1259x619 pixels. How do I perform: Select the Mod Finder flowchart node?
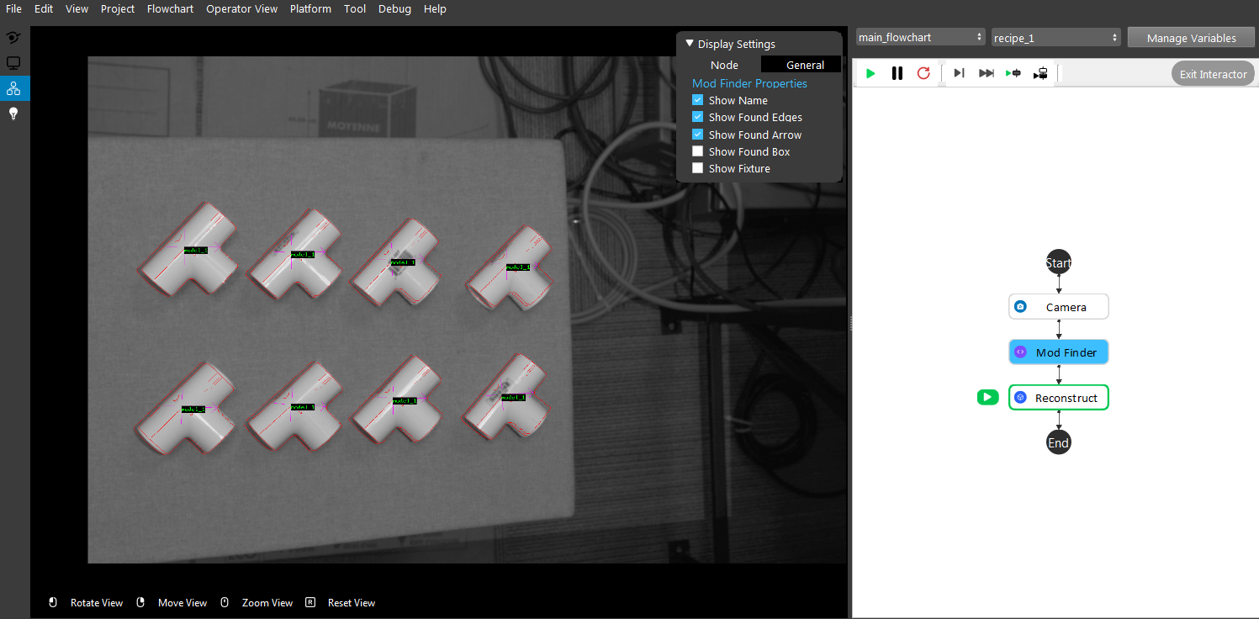tap(1059, 352)
